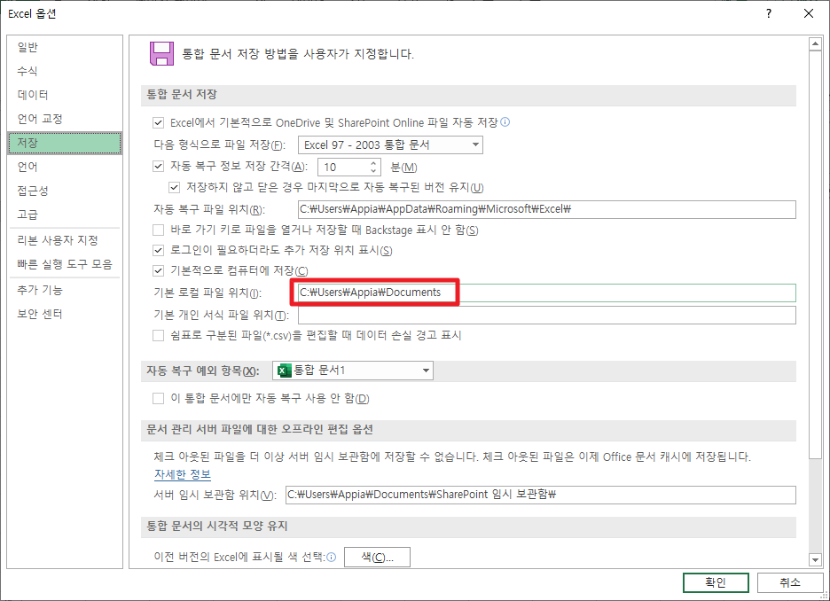This screenshot has height=601, width=830.
Task: Enable Backstage 표시 안 함 checkbox
Action: coord(158,230)
